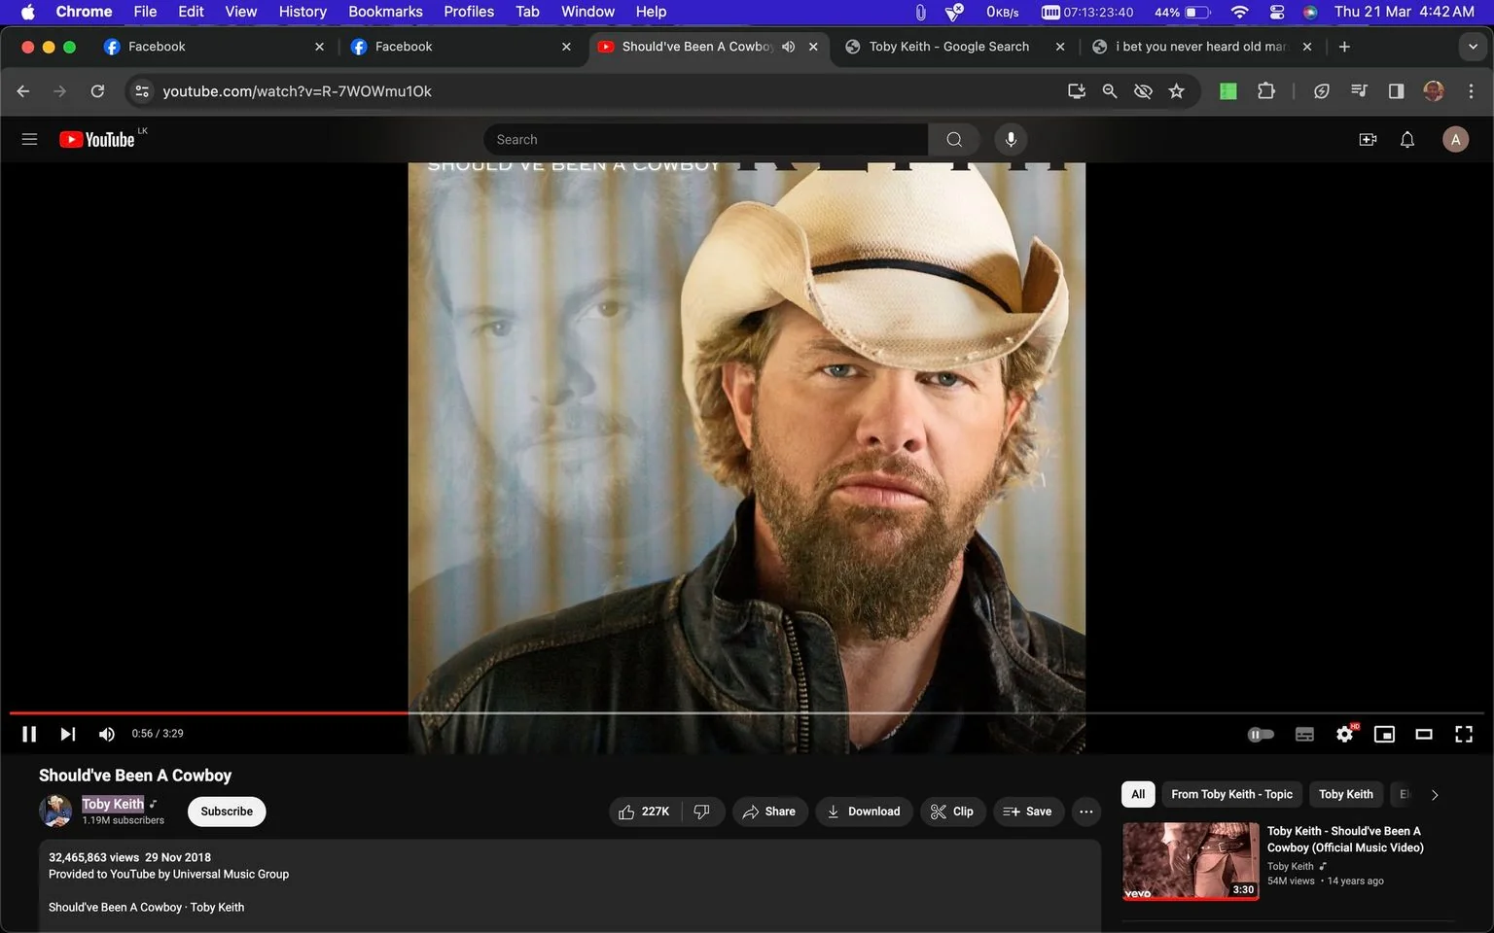Click the Clip button
Image resolution: width=1494 pixels, height=933 pixels.
click(951, 812)
